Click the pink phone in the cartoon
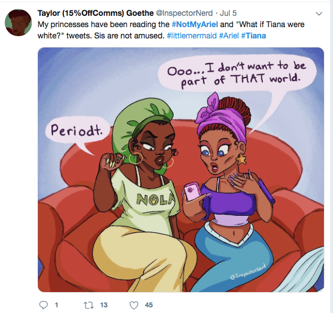 [193, 191]
